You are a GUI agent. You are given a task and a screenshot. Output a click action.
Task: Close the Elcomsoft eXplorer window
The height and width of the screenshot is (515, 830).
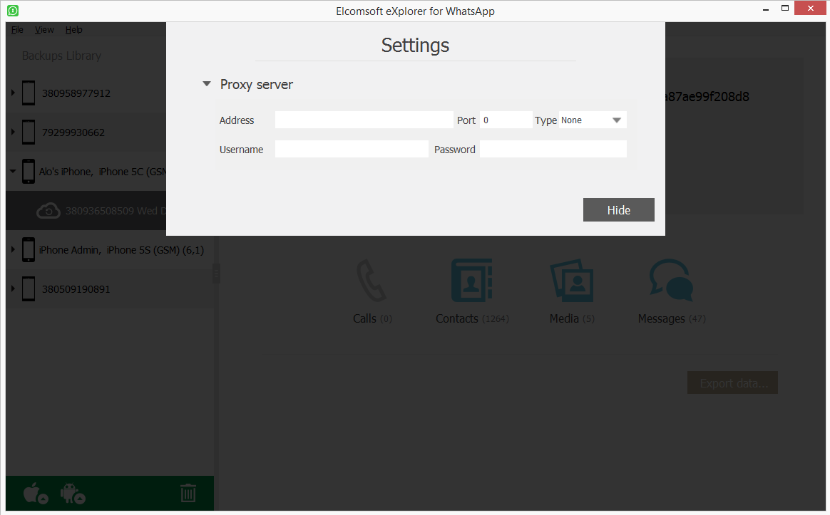(811, 9)
